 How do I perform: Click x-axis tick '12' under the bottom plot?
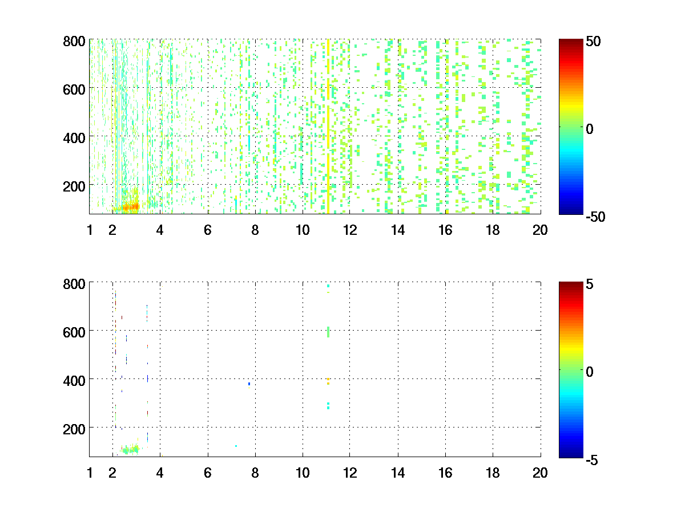350,473
